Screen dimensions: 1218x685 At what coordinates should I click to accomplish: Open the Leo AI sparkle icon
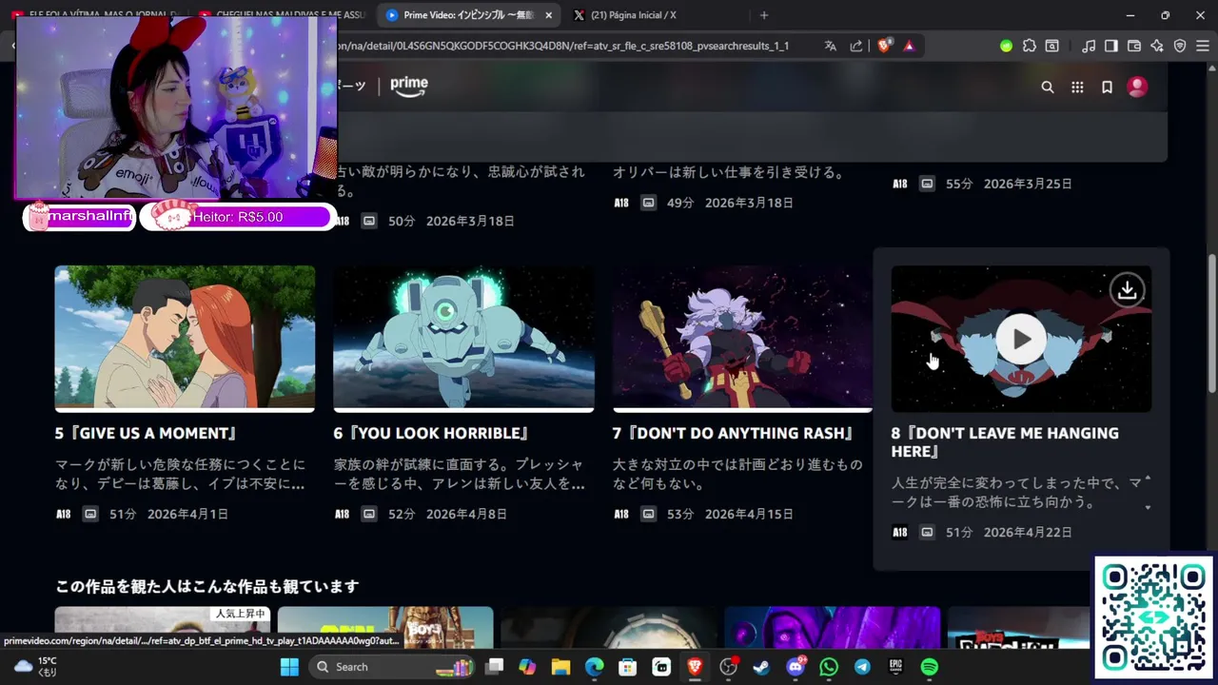click(1157, 46)
